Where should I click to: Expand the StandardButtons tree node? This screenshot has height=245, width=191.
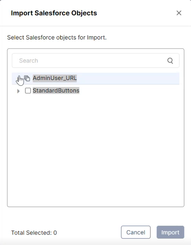(x=18, y=91)
